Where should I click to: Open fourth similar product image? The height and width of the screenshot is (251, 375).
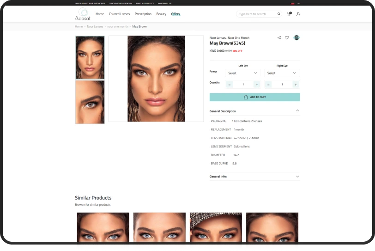coord(272,227)
